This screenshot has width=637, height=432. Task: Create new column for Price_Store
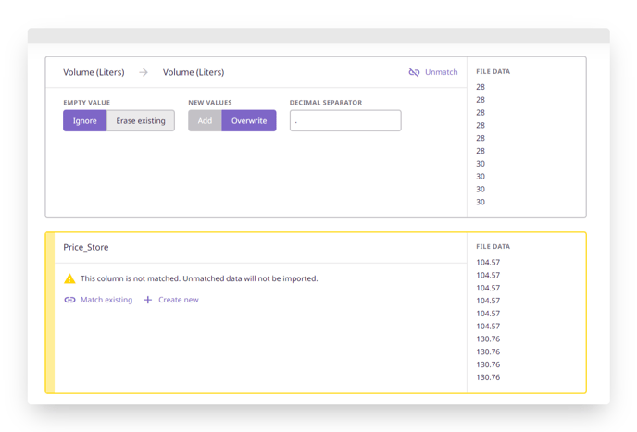(x=171, y=300)
